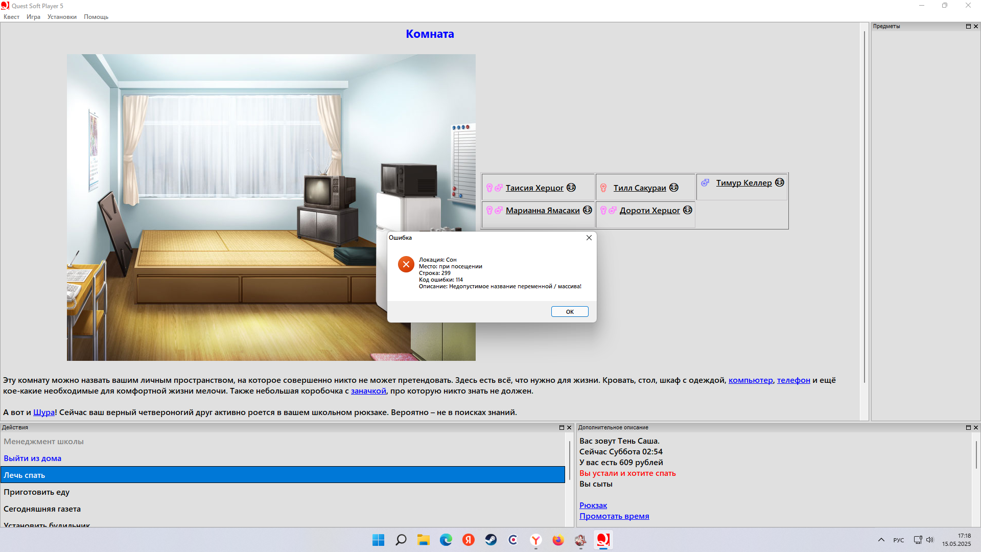Click РУС language indicator
This screenshot has width=981, height=552.
(x=899, y=540)
